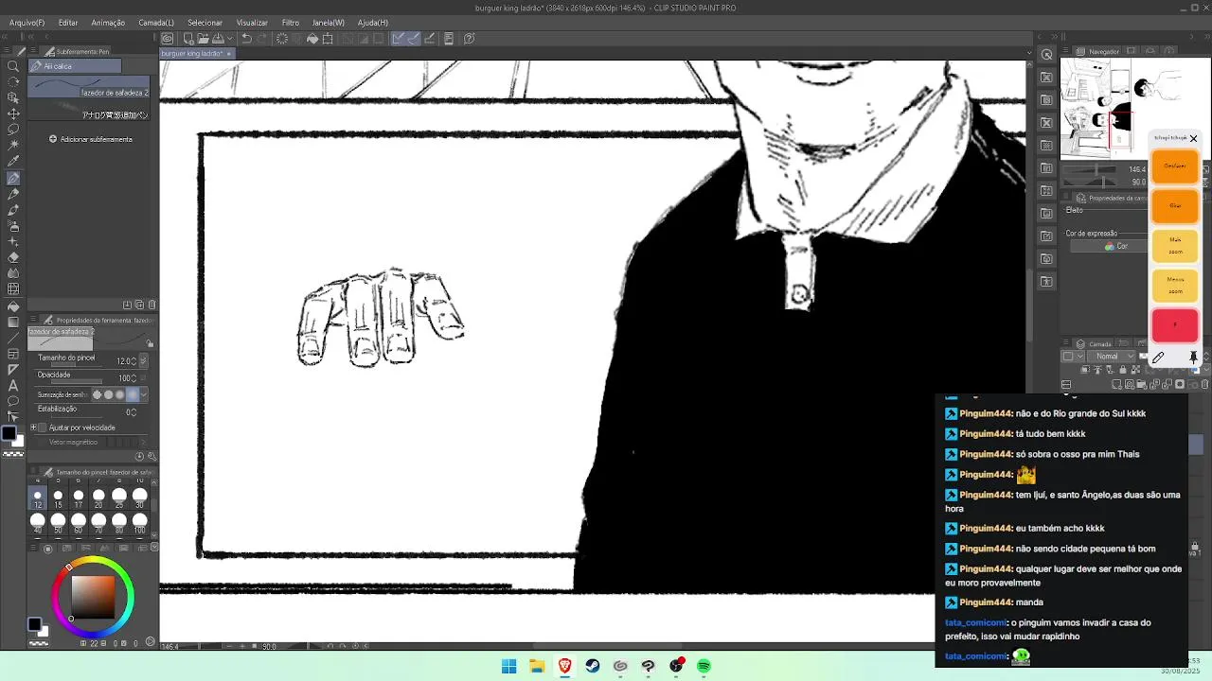Open anti-aliasing dropdown arrow
Screen dimensions: 1212x681
(x=142, y=394)
